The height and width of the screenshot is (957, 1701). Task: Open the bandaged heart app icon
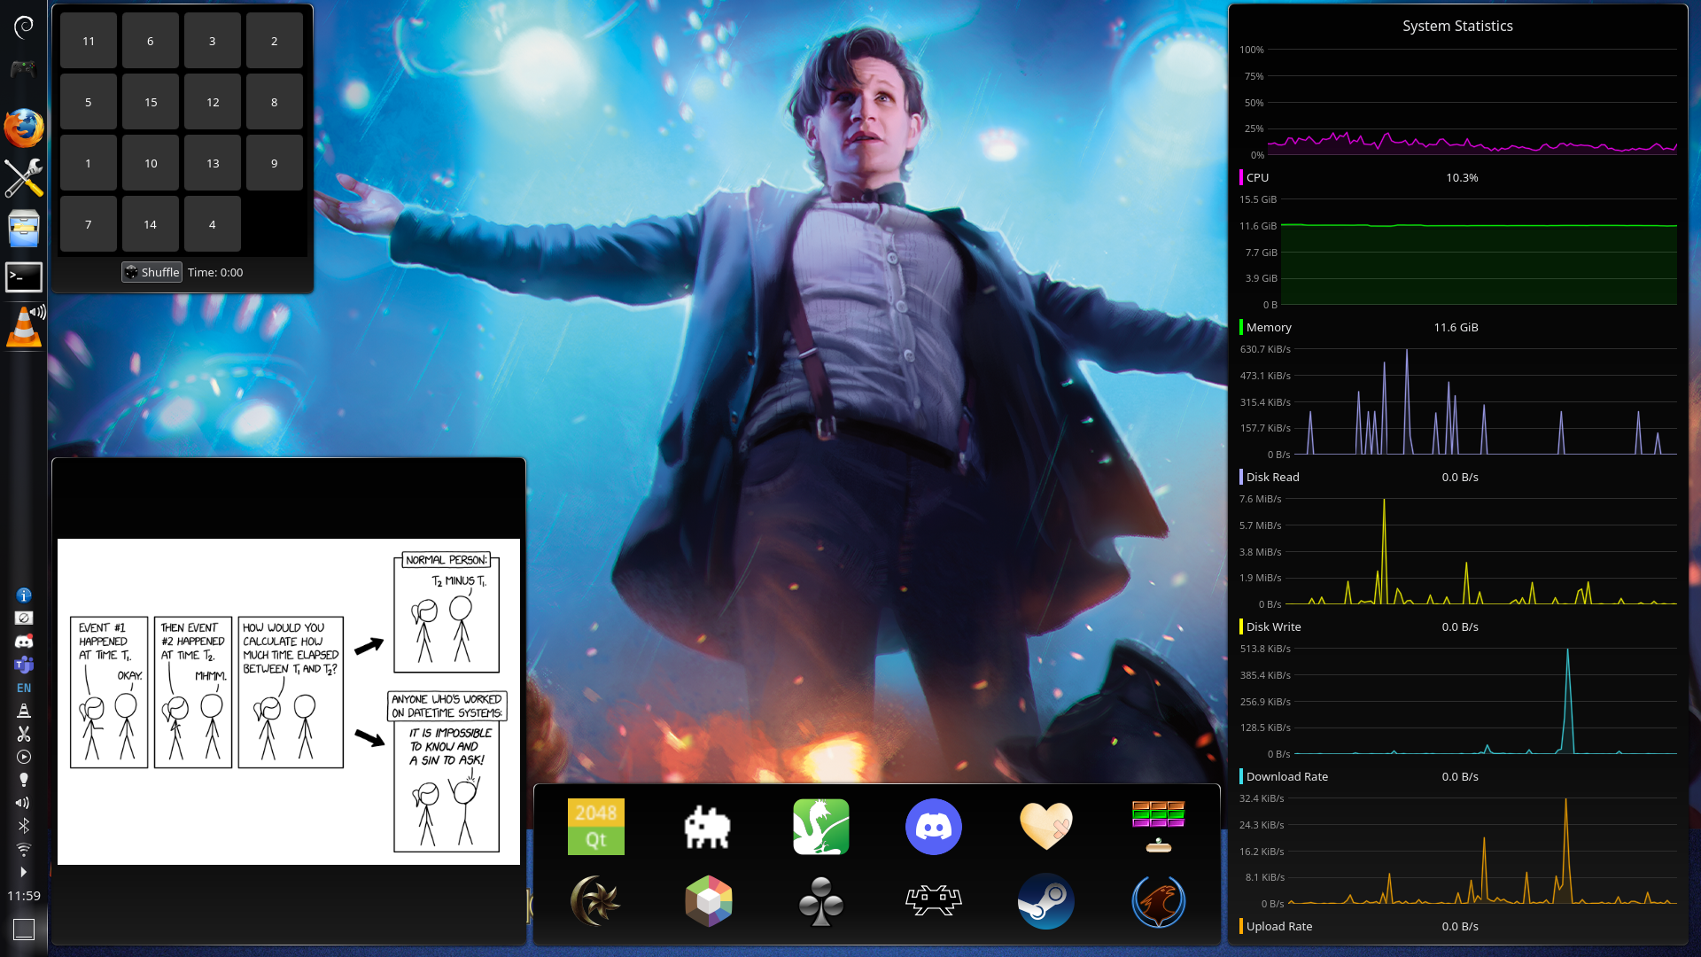(1046, 826)
